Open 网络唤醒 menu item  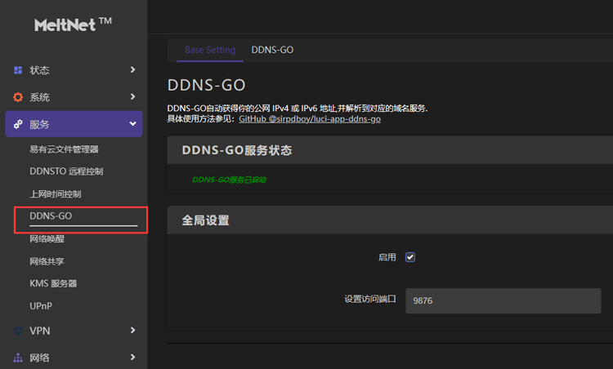[x=47, y=239]
